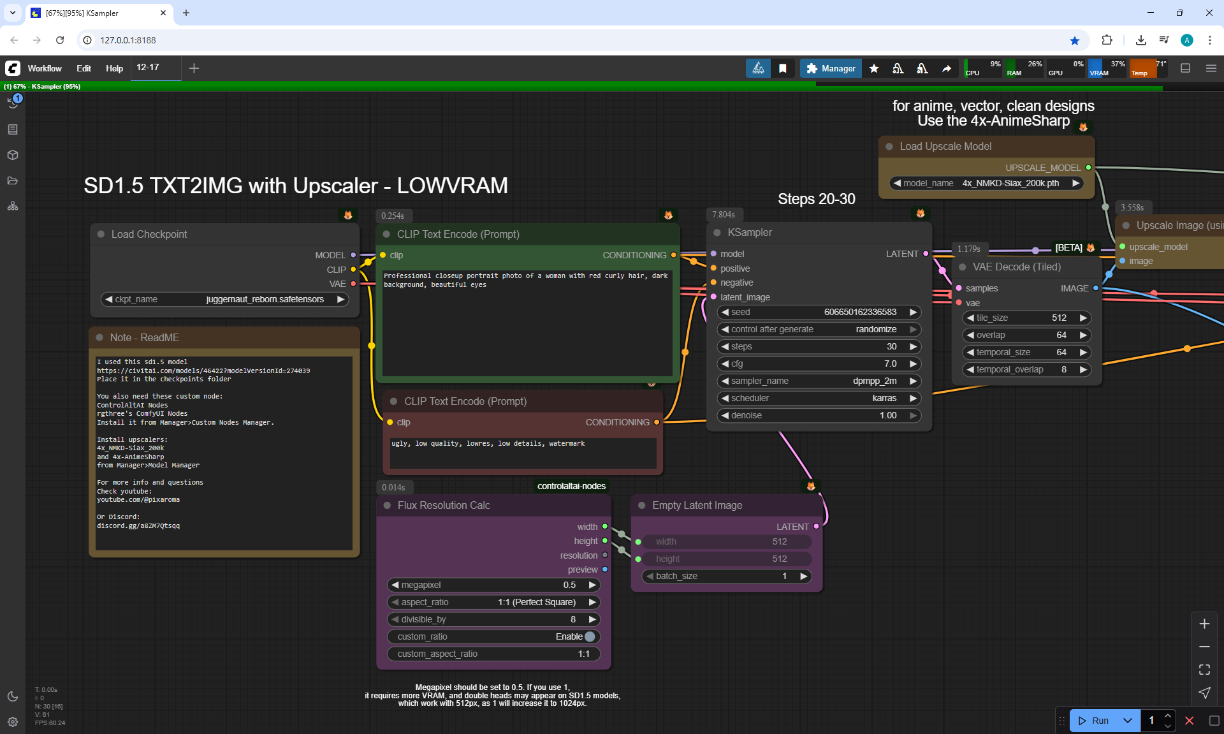Viewport: 1224px width, 734px height.
Task: Toggle dark theme moon icon
Action: click(13, 696)
